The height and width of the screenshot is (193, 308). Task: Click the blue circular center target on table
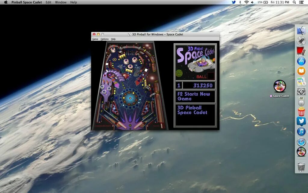(x=130, y=98)
